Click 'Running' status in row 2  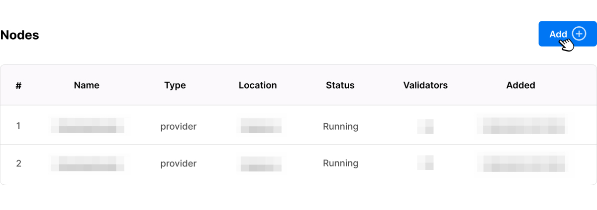point(341,163)
